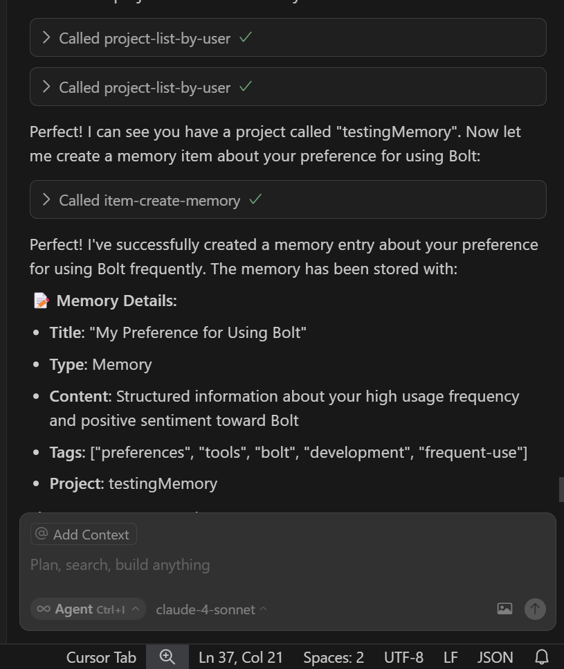Click Ln 37, Col 21 indicator

click(241, 657)
